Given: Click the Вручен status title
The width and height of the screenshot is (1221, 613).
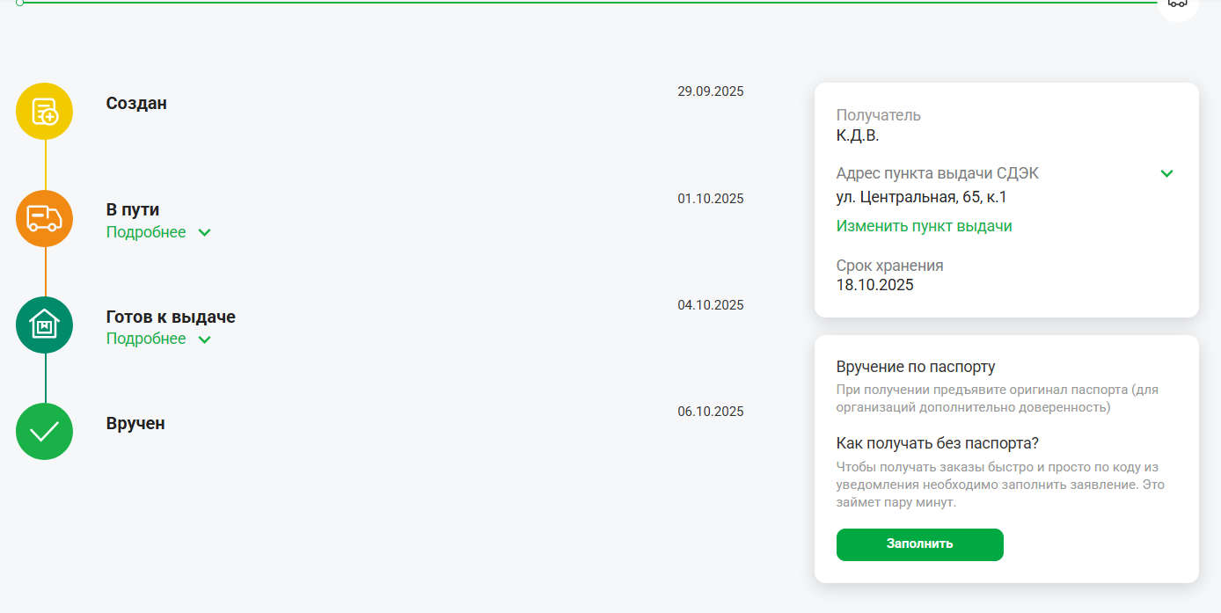Looking at the screenshot, I should pos(135,423).
